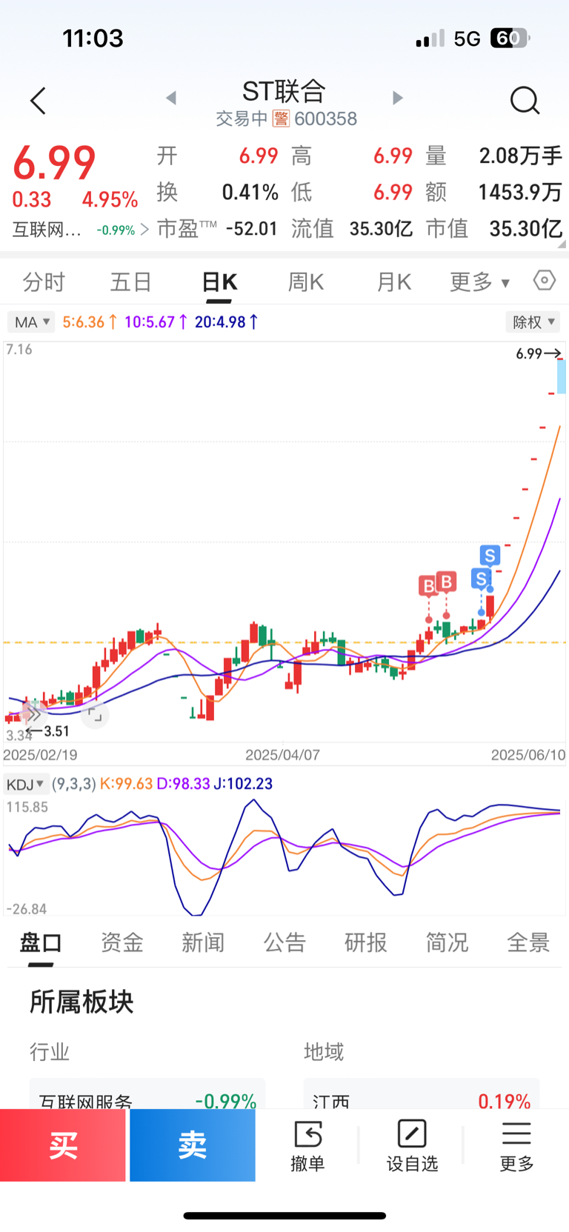Go to next stock with right triangle
The image size is (569, 1232).
pos(397,98)
